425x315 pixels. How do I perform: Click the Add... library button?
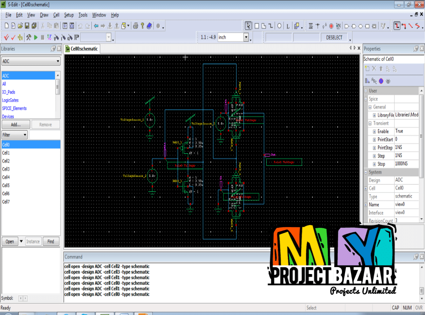click(x=15, y=125)
